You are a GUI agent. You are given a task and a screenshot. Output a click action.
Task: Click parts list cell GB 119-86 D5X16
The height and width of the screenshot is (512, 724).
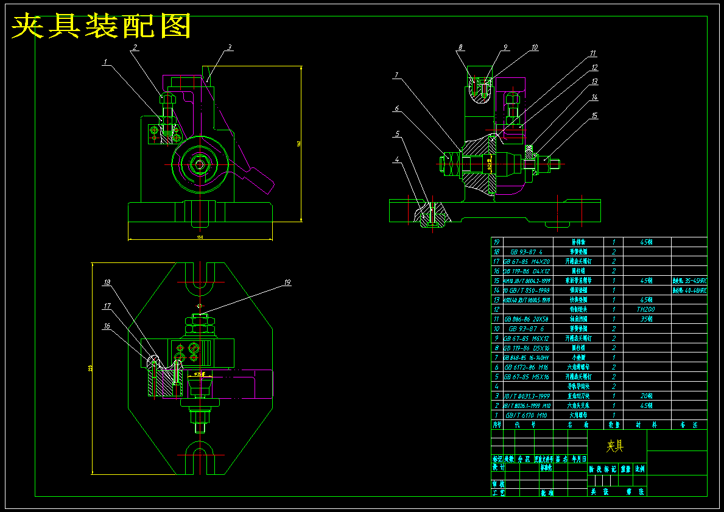(x=528, y=348)
